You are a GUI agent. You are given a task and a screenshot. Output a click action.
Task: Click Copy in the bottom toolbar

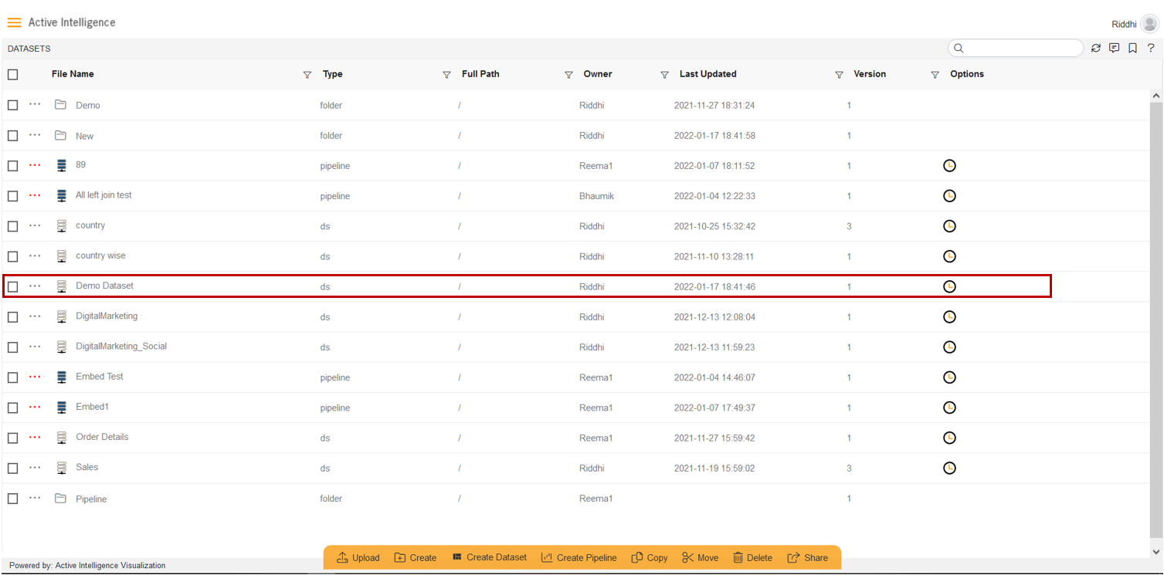coord(650,557)
